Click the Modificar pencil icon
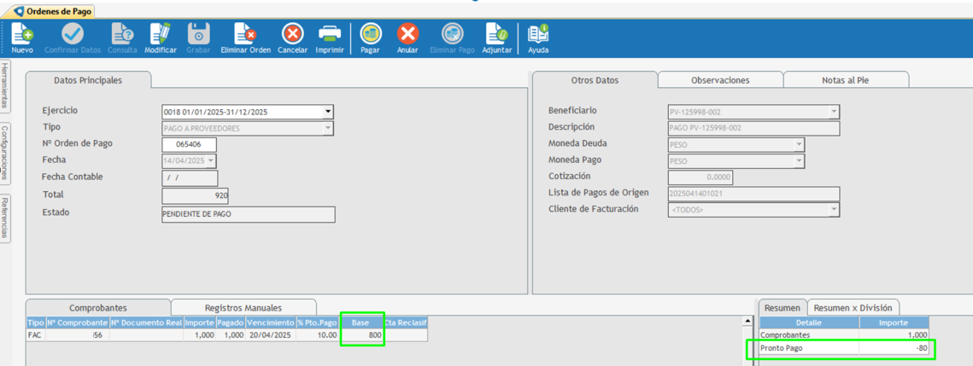The height and width of the screenshot is (366, 973). coord(160,34)
